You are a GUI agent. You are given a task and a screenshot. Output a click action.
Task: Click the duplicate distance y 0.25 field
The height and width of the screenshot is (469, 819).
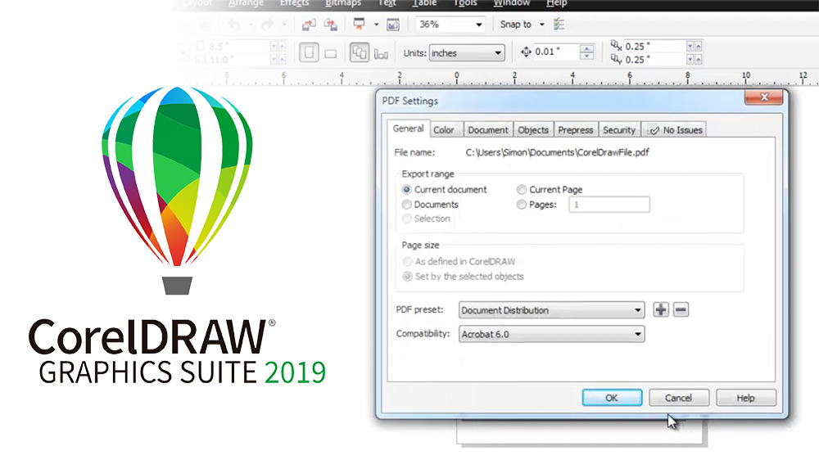coord(654,60)
